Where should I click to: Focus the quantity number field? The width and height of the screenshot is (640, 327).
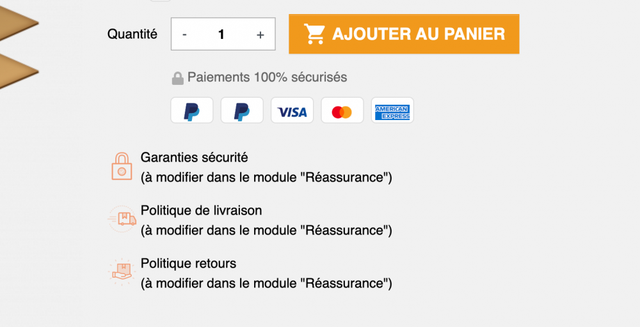221,34
